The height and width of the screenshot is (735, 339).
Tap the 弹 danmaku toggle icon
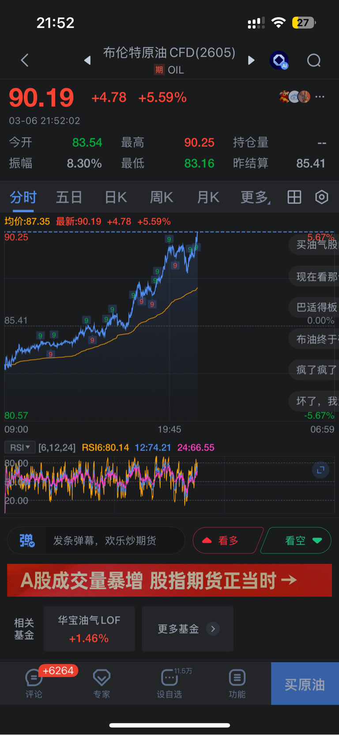click(x=27, y=541)
